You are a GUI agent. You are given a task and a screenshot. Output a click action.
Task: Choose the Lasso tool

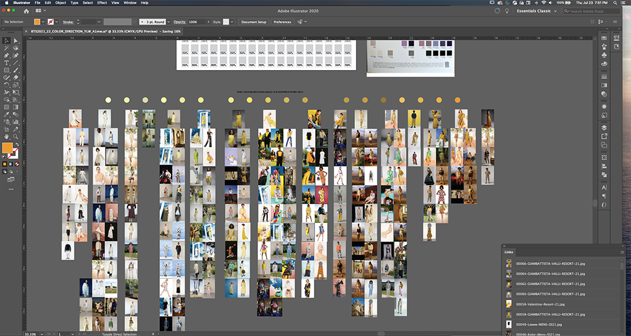[16, 48]
